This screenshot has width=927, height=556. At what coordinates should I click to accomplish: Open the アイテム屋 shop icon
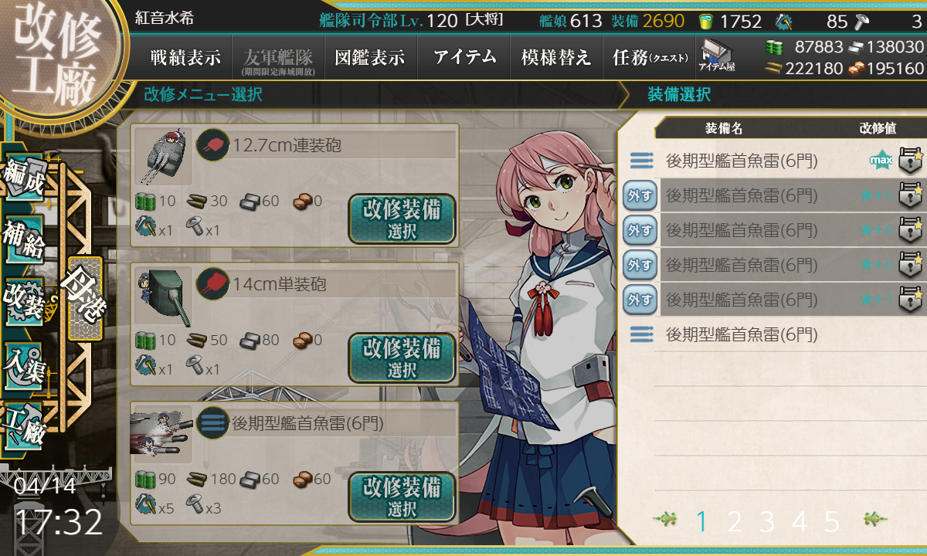tap(717, 56)
